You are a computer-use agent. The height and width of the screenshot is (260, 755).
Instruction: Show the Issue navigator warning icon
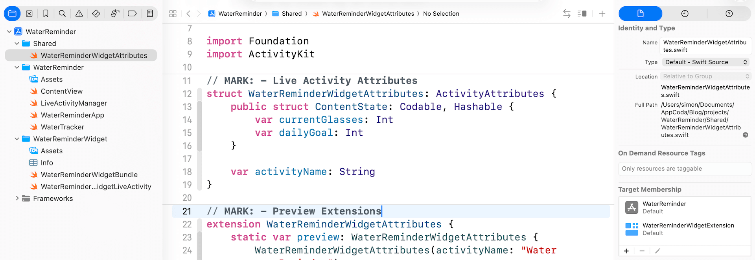pos(79,14)
